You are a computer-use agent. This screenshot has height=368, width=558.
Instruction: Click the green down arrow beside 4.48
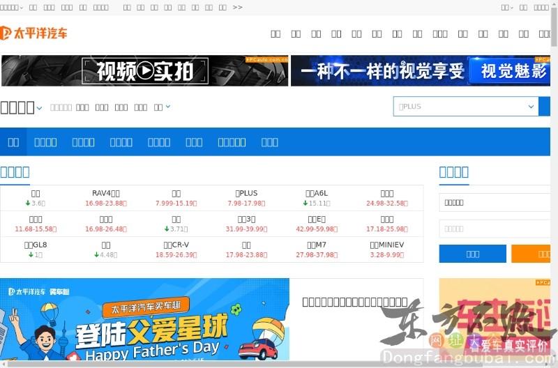[96, 254]
